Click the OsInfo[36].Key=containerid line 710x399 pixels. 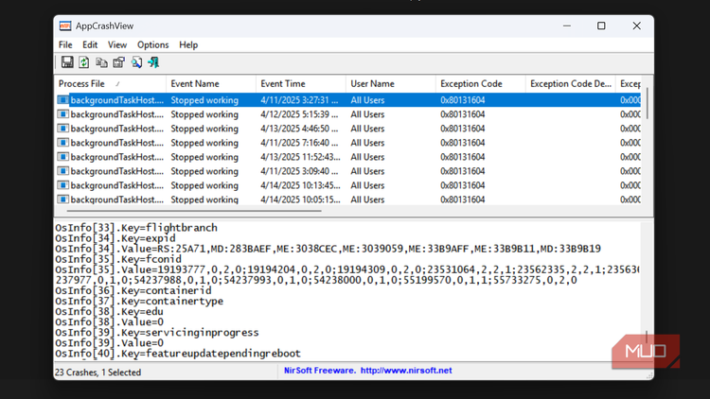tap(133, 290)
